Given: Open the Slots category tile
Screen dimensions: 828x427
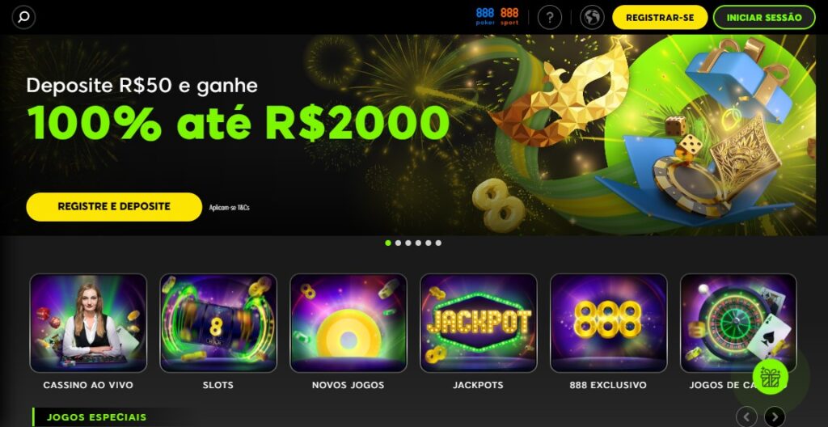Looking at the screenshot, I should click(218, 332).
